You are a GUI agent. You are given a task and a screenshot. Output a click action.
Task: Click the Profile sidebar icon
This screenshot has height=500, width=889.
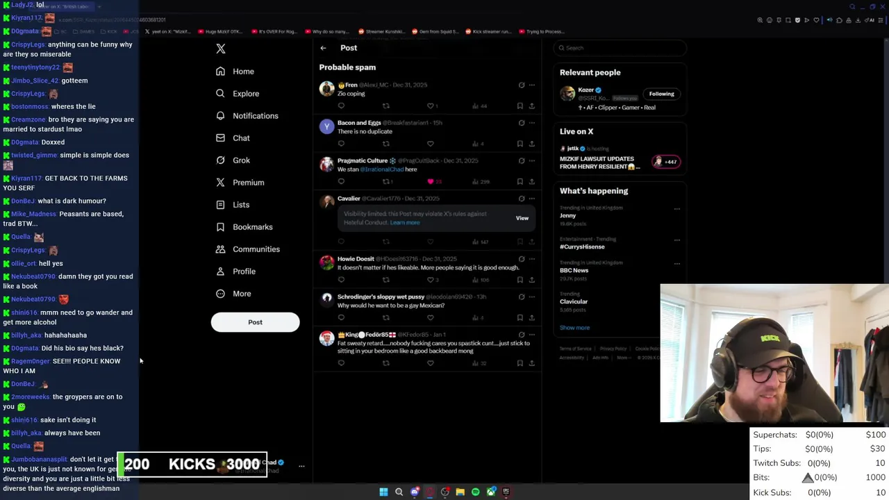[x=220, y=272]
